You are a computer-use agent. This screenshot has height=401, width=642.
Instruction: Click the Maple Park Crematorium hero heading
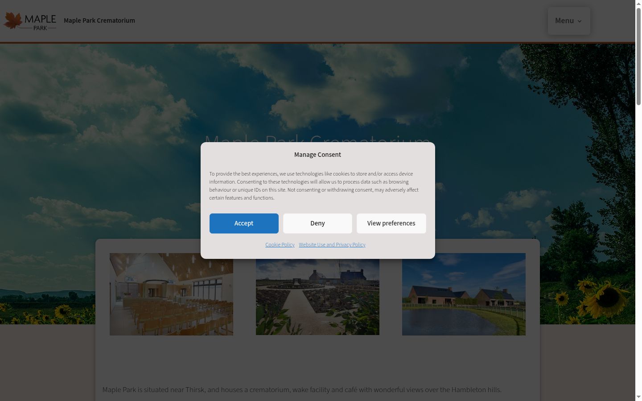tap(317, 138)
